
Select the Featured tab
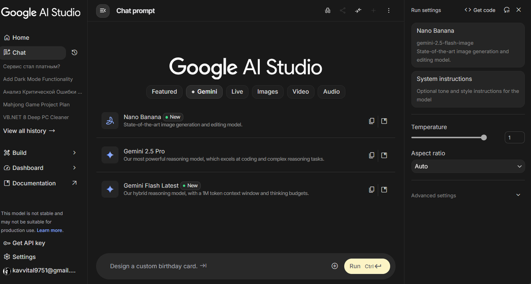pos(164,92)
